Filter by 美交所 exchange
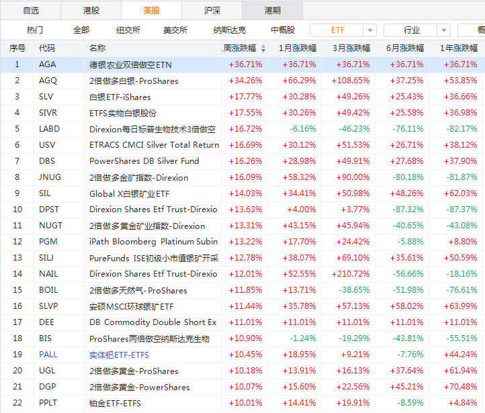 coord(175,30)
